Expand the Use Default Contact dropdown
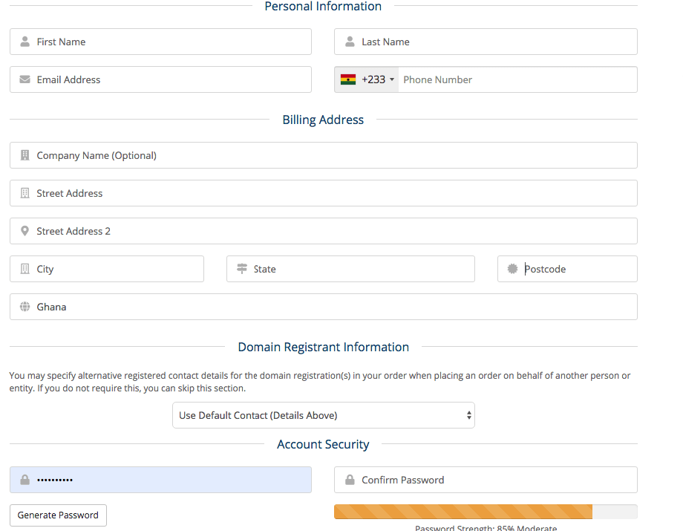 [323, 416]
